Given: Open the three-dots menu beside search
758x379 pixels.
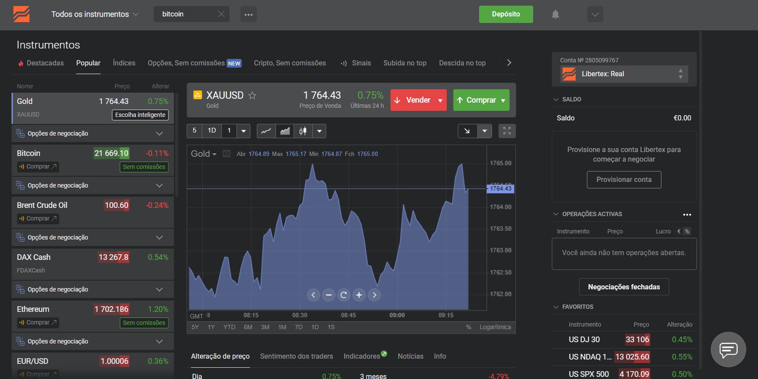Looking at the screenshot, I should [249, 14].
